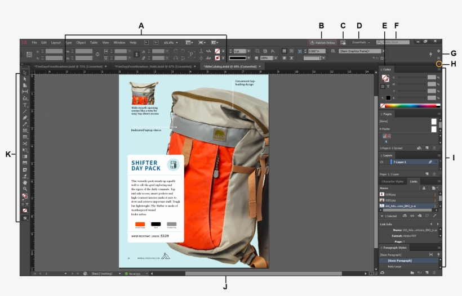Open the Screen Mode dropdown
This screenshot has height=296, width=462.
[x=202, y=43]
